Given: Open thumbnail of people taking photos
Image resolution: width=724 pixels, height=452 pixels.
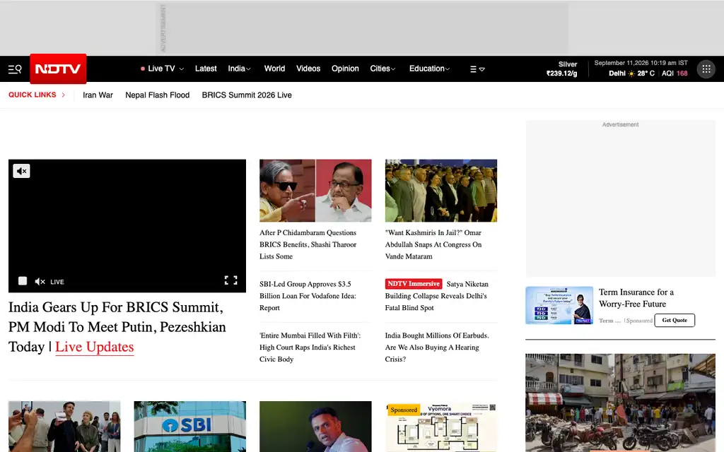Looking at the screenshot, I should [64, 427].
